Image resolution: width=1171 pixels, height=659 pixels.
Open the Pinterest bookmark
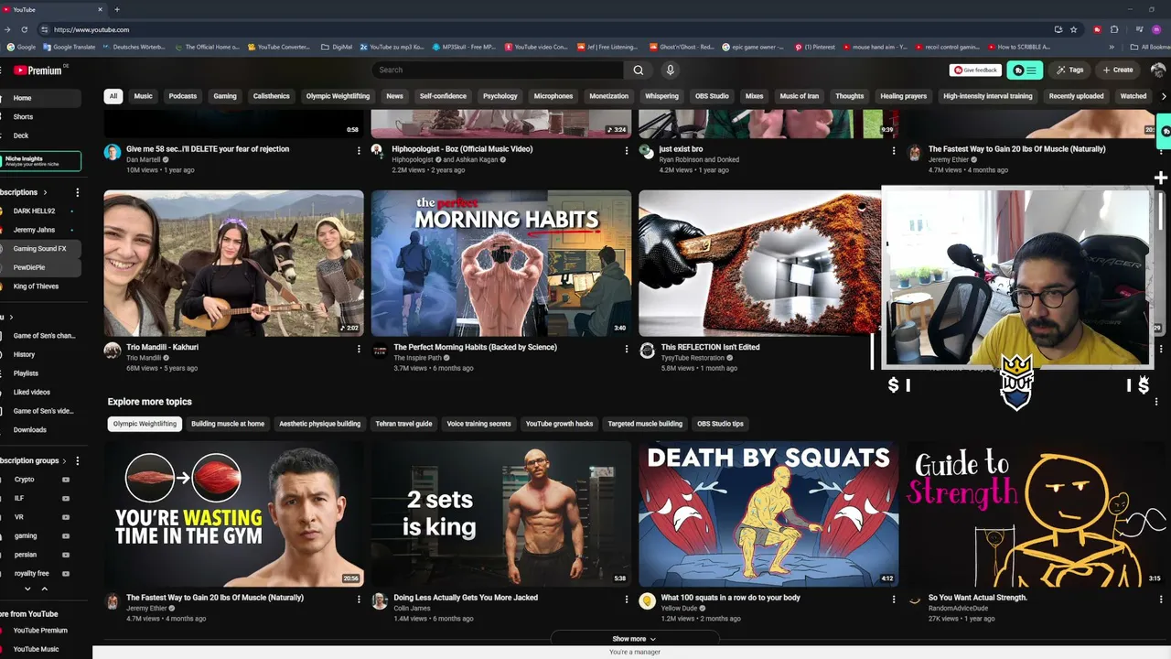(814, 47)
